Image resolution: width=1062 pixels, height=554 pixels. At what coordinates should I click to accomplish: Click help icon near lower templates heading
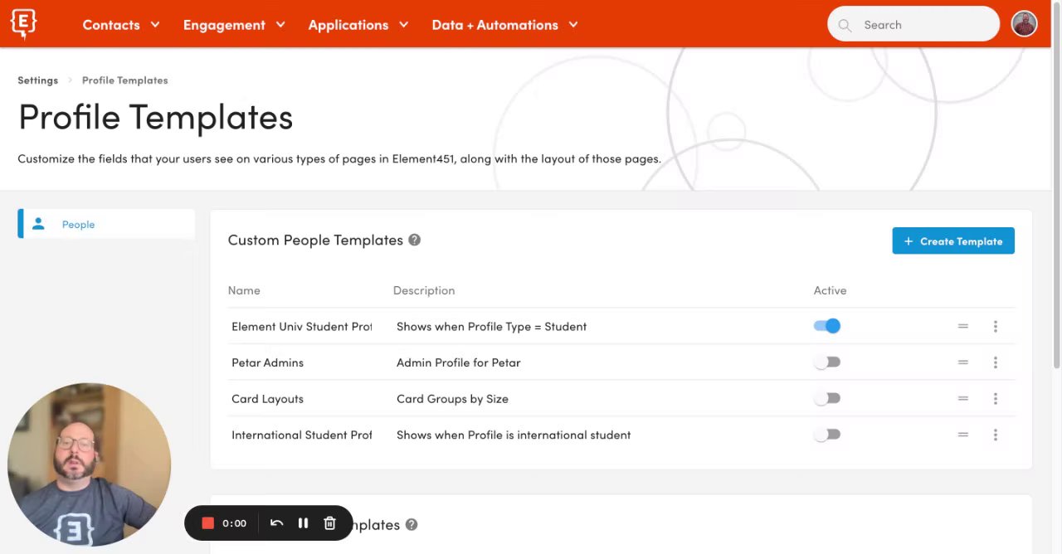[x=411, y=524]
